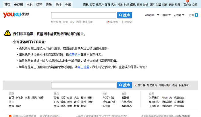Open 友情链接 footer link

[179, 102]
